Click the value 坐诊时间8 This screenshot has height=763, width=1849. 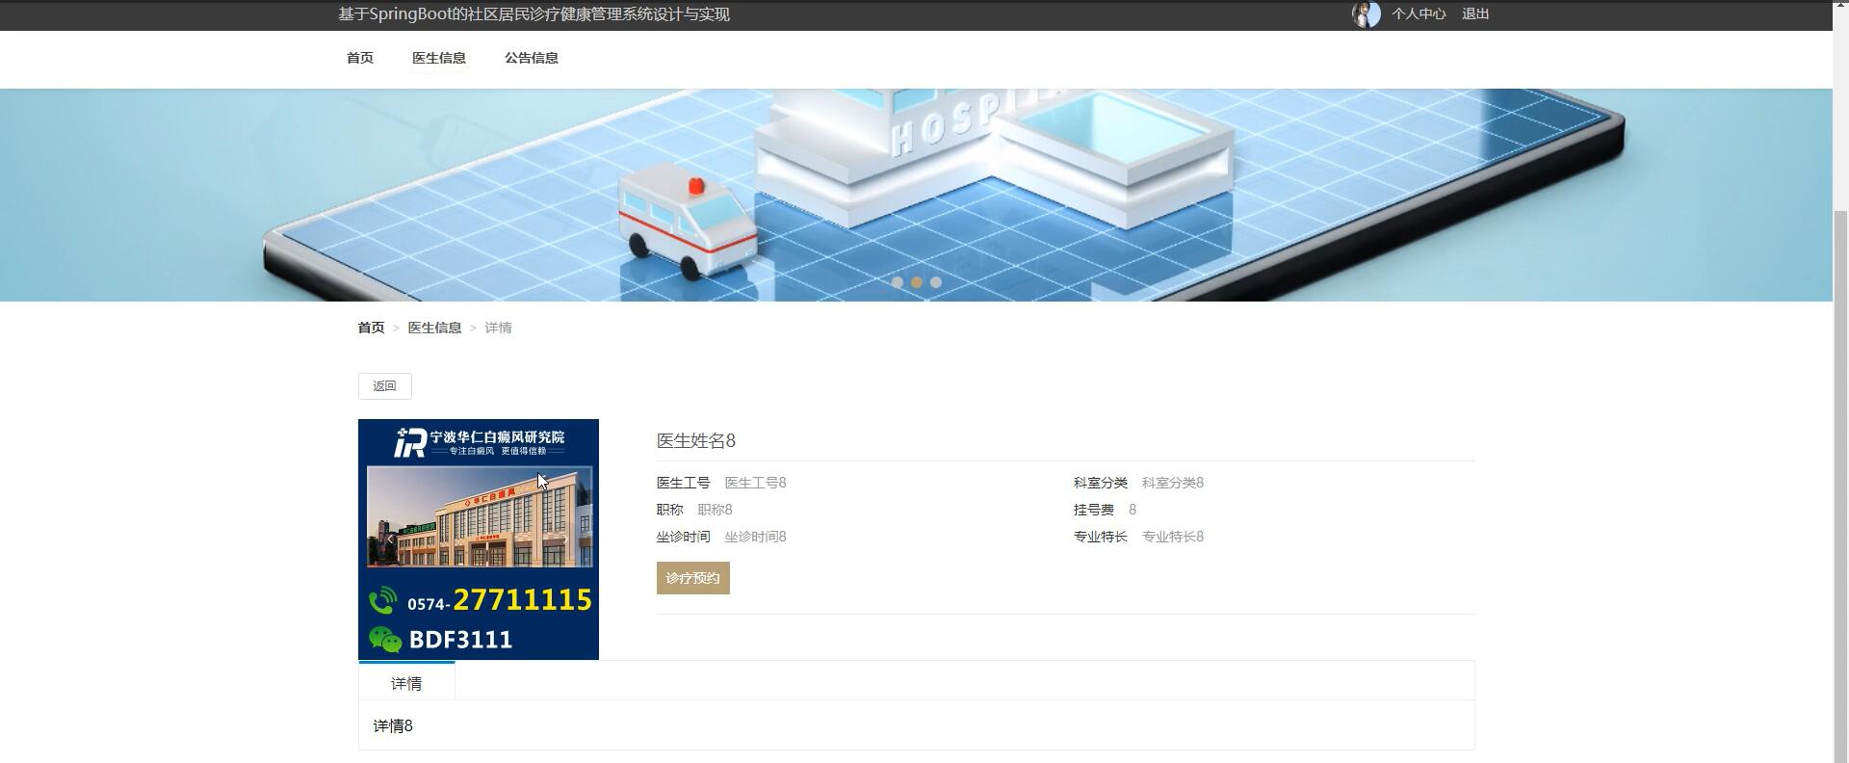pos(755,537)
